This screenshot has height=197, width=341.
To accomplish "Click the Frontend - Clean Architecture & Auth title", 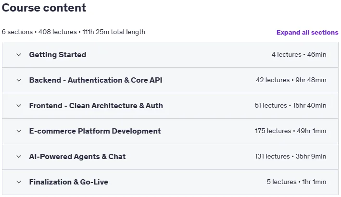I will click(x=96, y=106).
